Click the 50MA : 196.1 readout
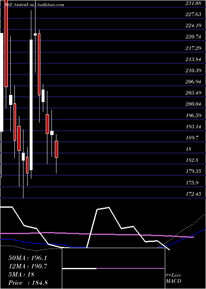This screenshot has height=289, width=206. coord(28,258)
